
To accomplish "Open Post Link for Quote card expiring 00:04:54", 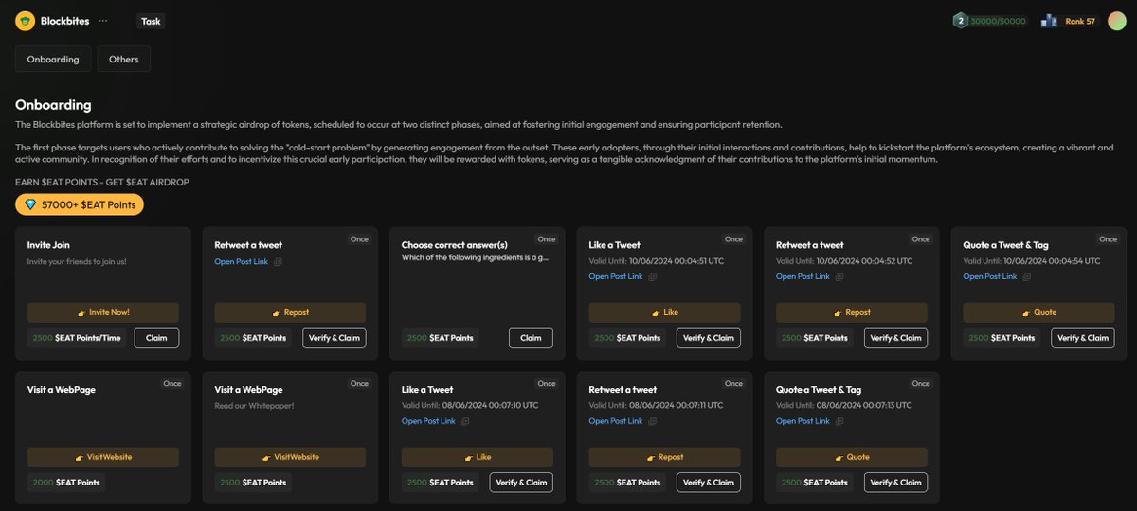I will click(x=990, y=276).
